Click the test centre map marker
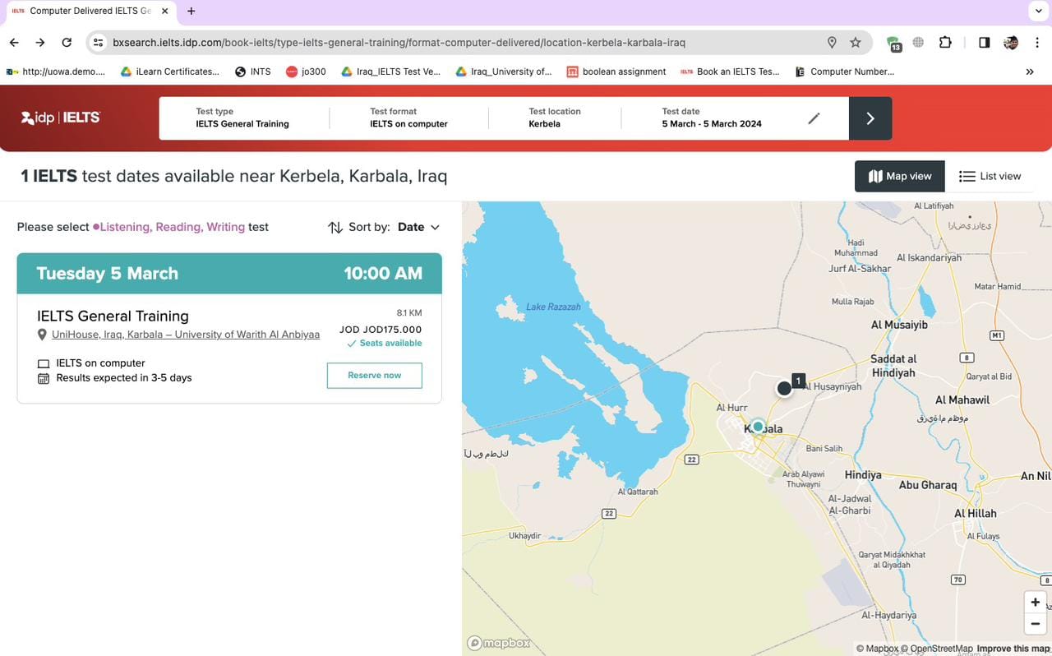The width and height of the screenshot is (1052, 656). point(784,388)
